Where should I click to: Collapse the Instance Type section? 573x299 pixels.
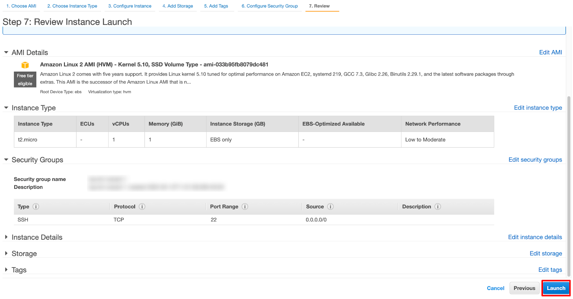click(6, 108)
